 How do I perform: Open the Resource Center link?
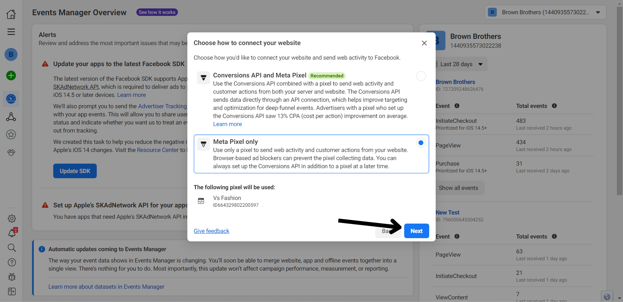click(x=158, y=150)
